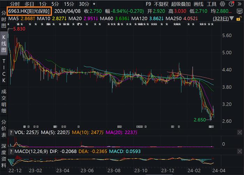The image size is (244, 175).
Task: Close the VOL volume indicator panel
Action: click(240, 132)
